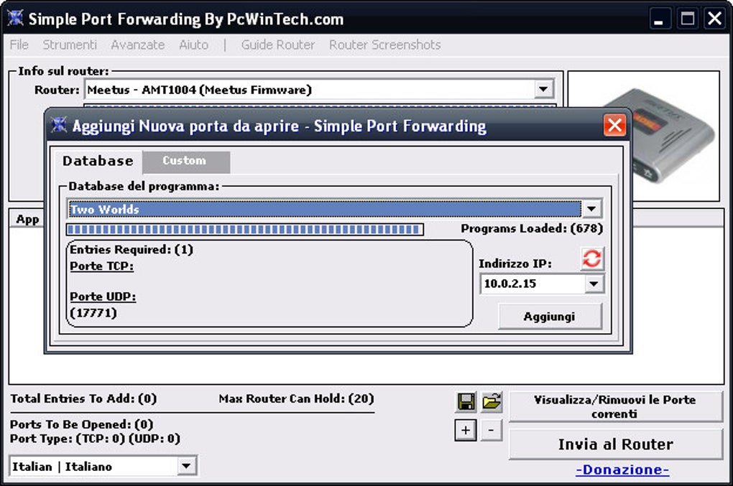
Task: Click Port Type: (TCP: 0) (UDP: 0) text
Action: [95, 439]
